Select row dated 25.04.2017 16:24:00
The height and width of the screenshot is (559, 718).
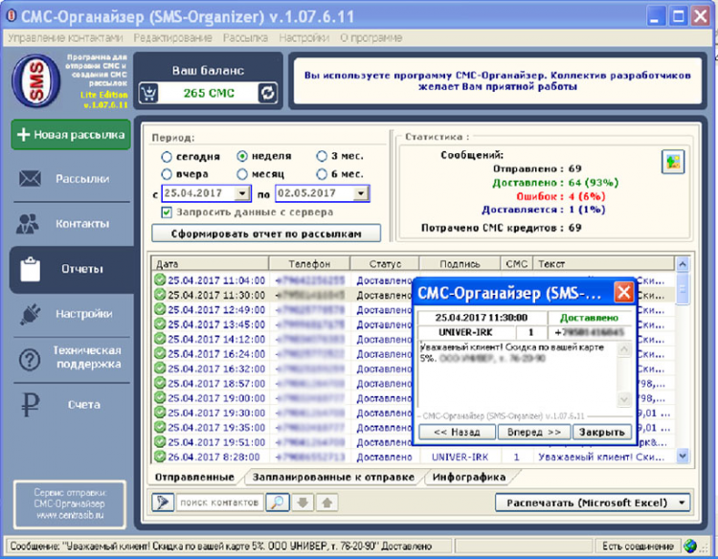pos(282,354)
